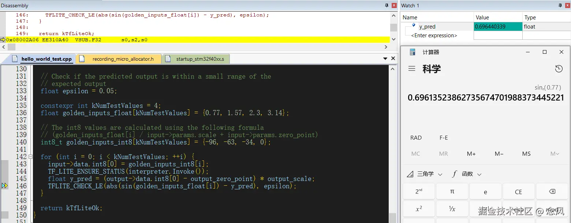Select the y_pred value 0.696440339 cell
The image size is (571, 223).
(x=498, y=27)
